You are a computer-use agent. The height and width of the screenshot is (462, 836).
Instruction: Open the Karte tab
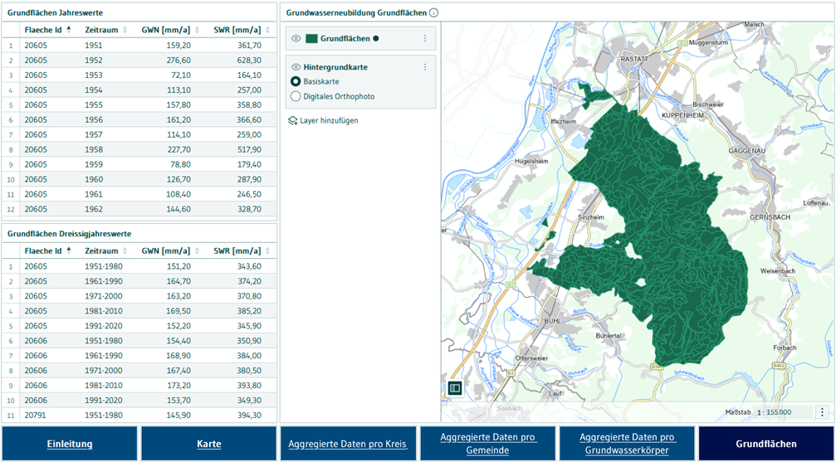click(x=208, y=444)
